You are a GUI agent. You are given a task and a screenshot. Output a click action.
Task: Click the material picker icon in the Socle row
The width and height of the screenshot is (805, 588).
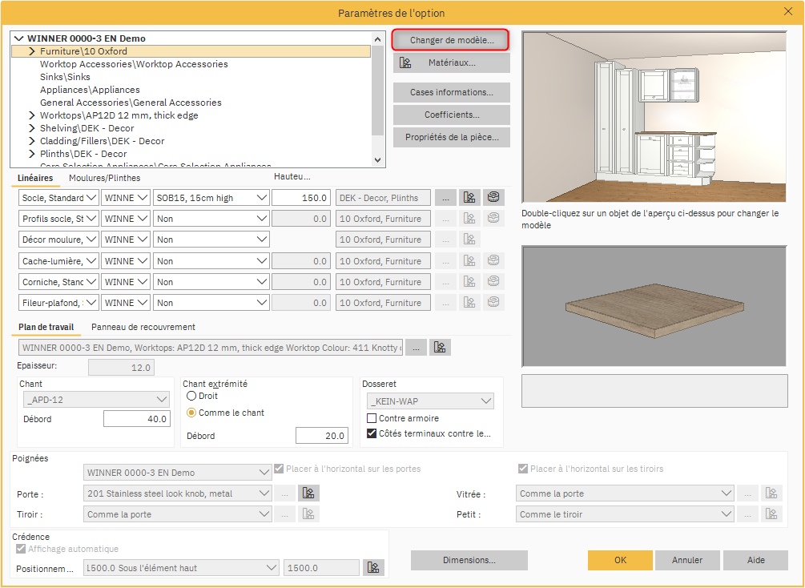[470, 197]
